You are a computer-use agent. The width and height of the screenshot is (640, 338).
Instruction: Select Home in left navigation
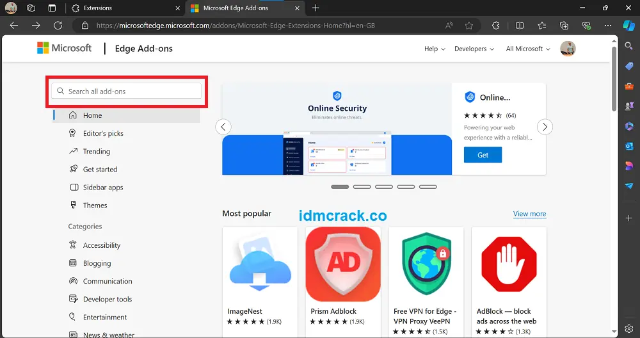point(127,115)
